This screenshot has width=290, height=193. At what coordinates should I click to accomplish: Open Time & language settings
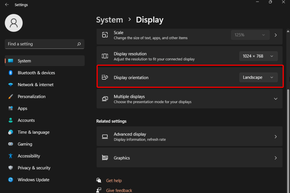click(45, 132)
